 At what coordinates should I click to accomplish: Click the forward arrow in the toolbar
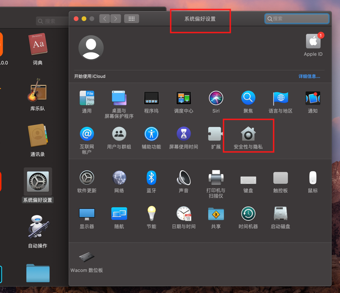[x=116, y=19]
